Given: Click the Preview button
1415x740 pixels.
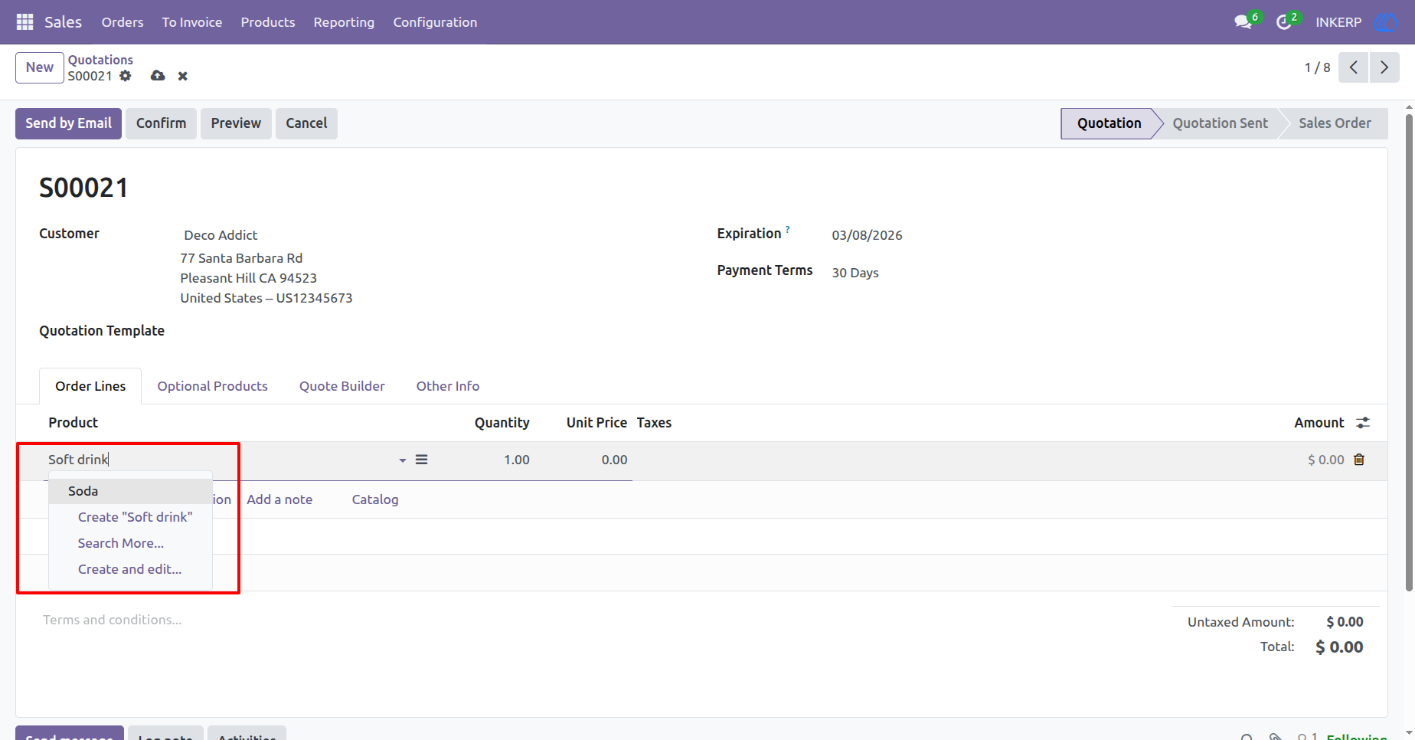Looking at the screenshot, I should 236,123.
